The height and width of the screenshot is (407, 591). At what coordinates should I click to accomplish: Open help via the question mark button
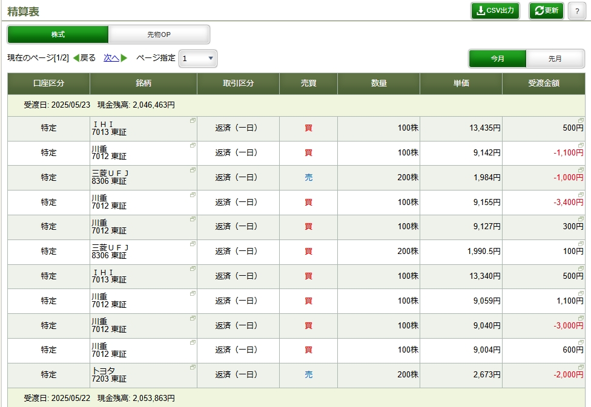[x=576, y=11]
